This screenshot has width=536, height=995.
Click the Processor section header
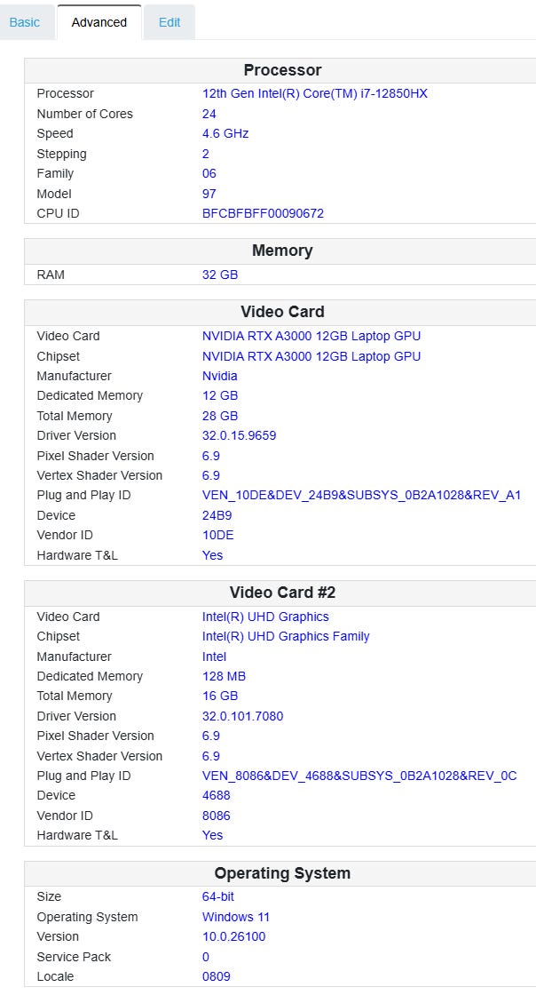pos(282,70)
